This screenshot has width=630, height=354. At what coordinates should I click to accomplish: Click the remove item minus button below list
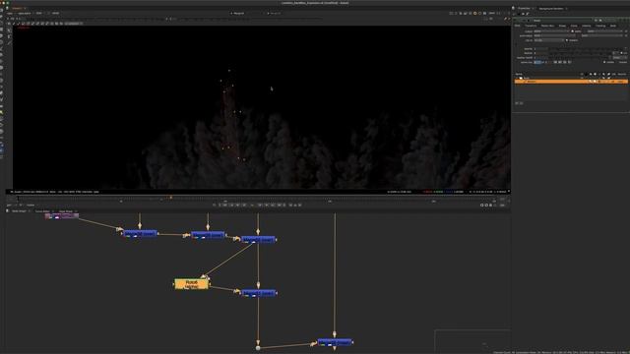(x=522, y=103)
